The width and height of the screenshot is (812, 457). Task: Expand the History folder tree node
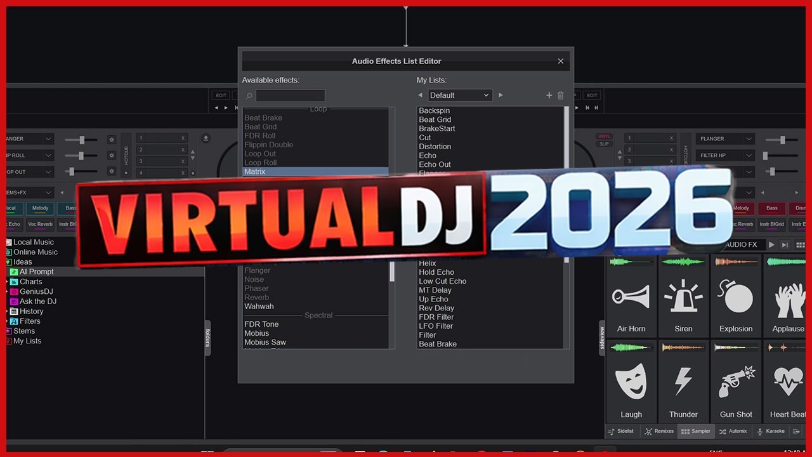pyautogui.click(x=7, y=312)
